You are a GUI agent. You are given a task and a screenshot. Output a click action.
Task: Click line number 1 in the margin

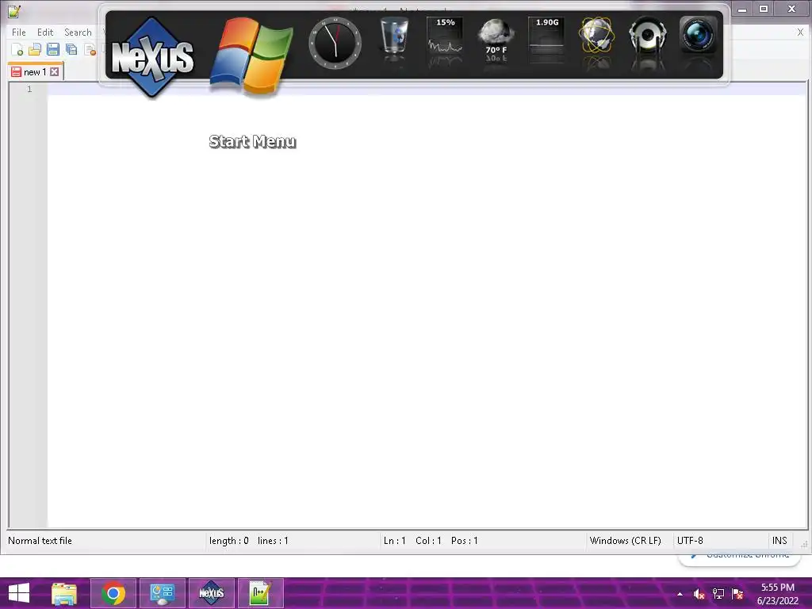(x=29, y=89)
